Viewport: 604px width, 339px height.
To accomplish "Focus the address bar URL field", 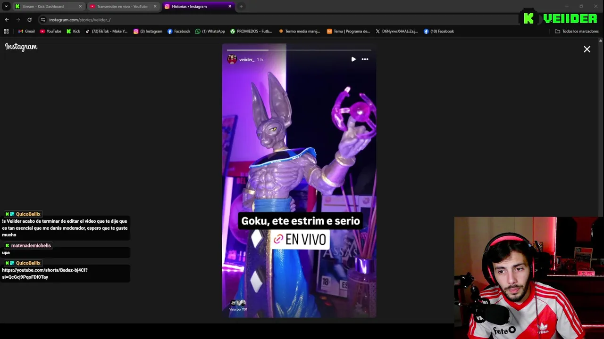I will (x=278, y=20).
